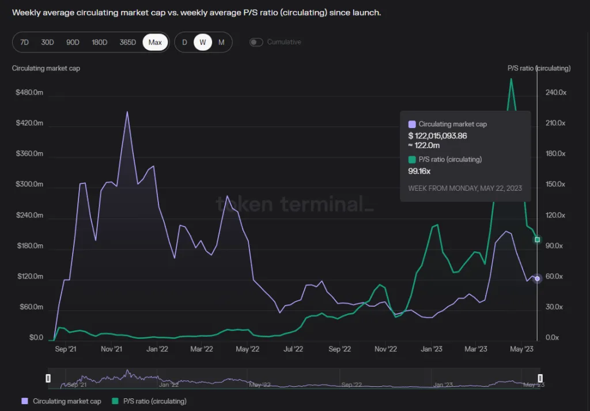This screenshot has height=411, width=590.
Task: Select the 30D time range
Action: tap(48, 42)
